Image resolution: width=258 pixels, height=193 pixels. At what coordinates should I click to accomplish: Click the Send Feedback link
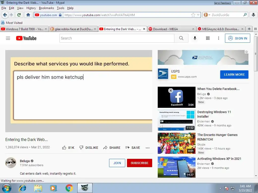tap(222, 3)
